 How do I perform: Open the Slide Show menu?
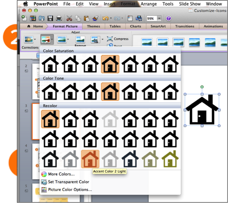pos(190,4)
